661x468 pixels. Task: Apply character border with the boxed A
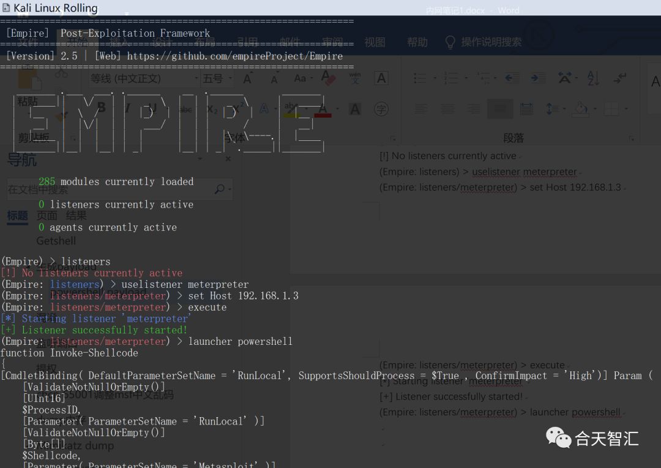point(381,78)
